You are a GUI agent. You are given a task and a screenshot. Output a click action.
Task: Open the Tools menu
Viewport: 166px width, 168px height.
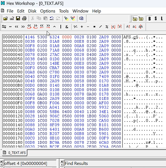64,11
